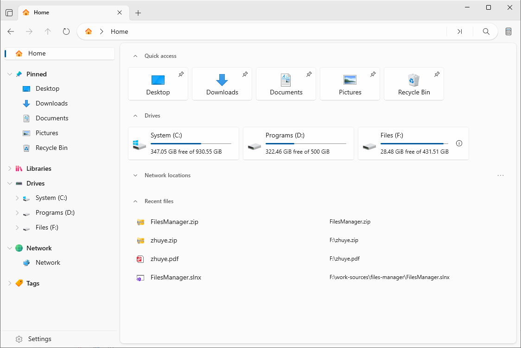Expand Programs (D:) in sidebar tree
The height and width of the screenshot is (348, 521).
(17, 213)
